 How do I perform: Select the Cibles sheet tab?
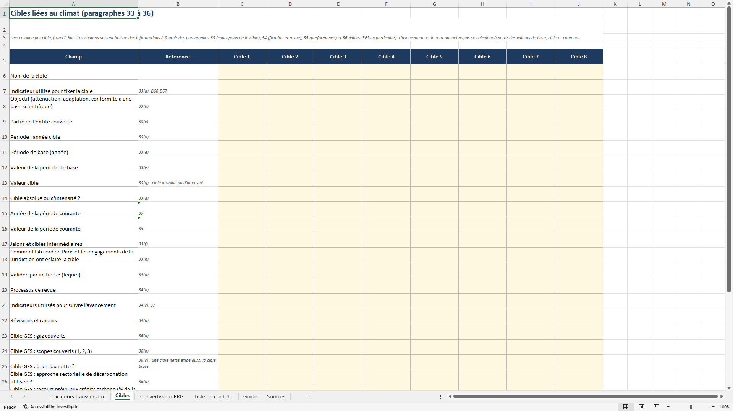[123, 396]
